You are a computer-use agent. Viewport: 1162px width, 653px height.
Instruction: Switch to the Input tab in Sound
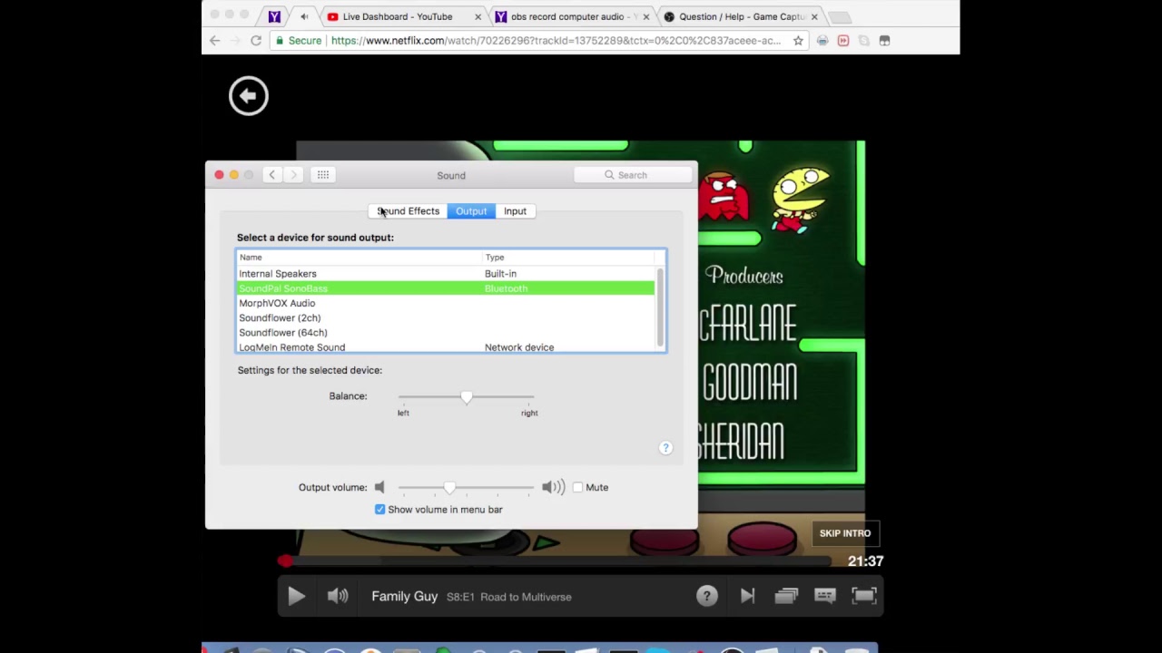pos(515,211)
